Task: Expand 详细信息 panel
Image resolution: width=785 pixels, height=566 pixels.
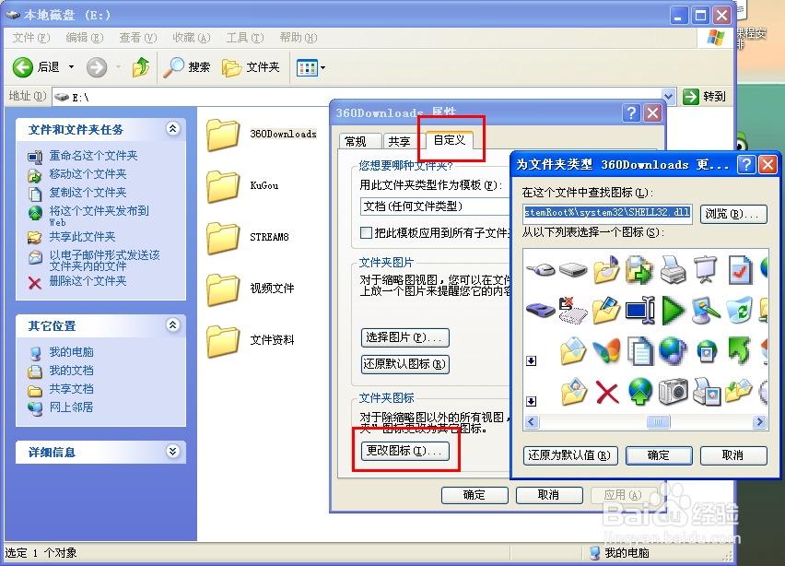Action: [x=172, y=452]
